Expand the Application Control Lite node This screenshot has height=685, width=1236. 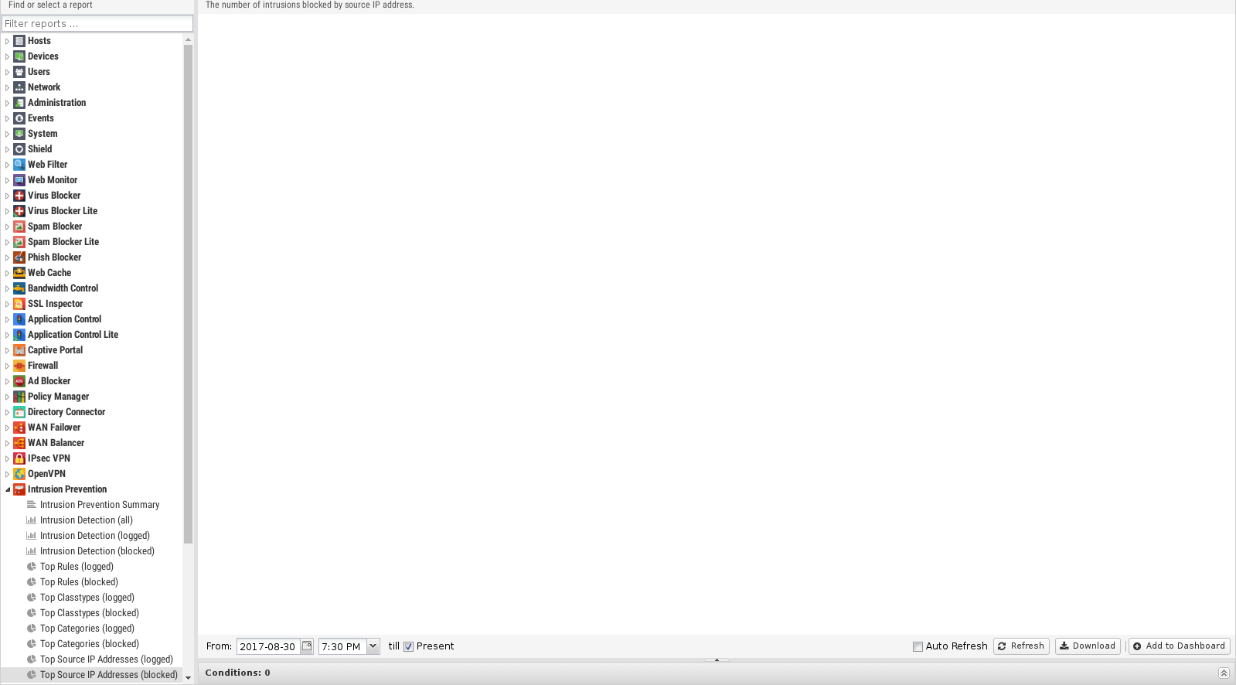(x=7, y=335)
